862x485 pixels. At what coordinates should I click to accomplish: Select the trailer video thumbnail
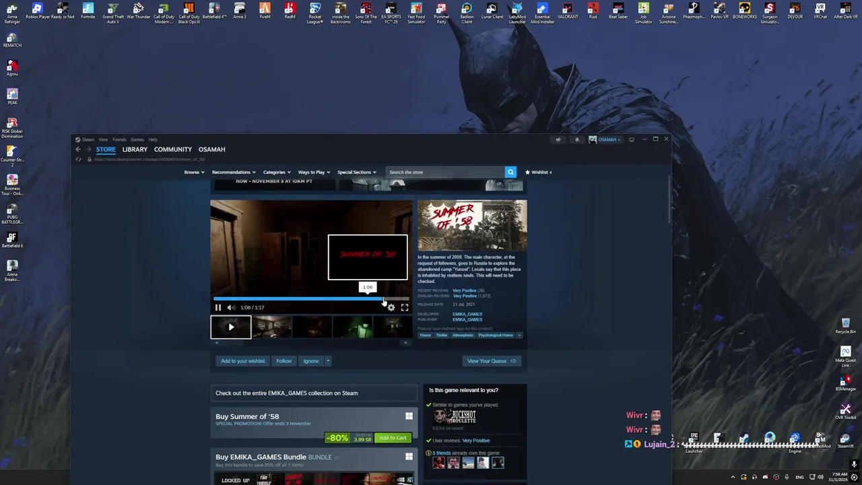point(231,327)
